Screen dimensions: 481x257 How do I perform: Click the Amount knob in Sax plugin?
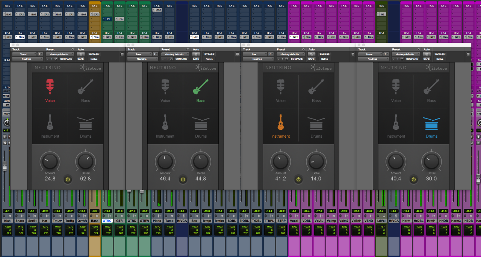point(280,162)
